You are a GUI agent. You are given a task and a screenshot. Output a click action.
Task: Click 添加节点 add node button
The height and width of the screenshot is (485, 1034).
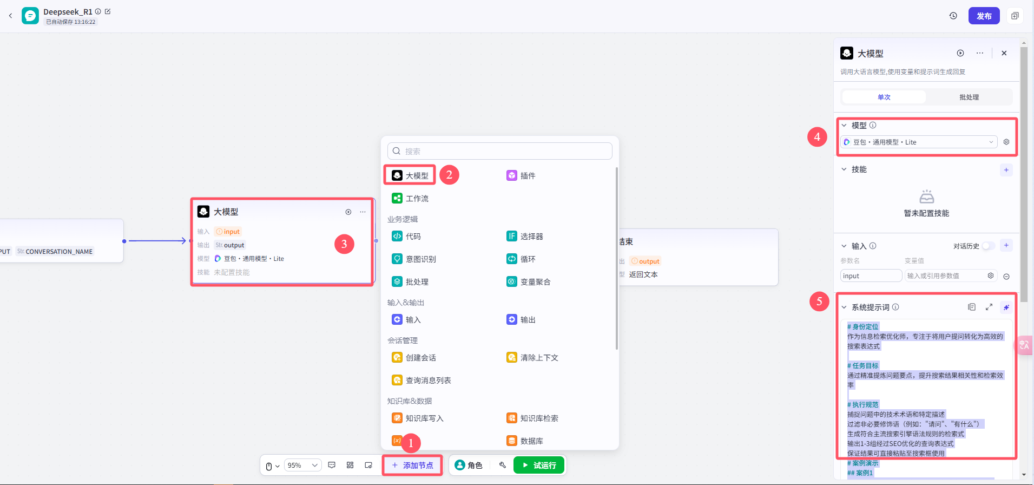tap(412, 465)
